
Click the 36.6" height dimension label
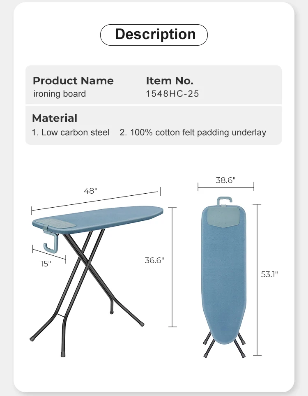click(x=154, y=260)
